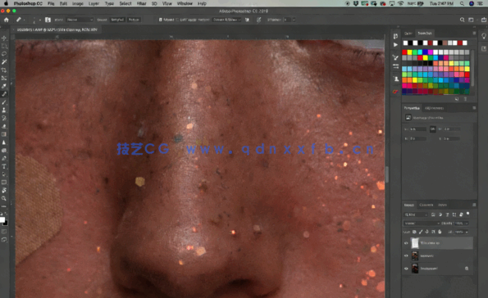Open macOS Spotlight search

(x=463, y=3)
